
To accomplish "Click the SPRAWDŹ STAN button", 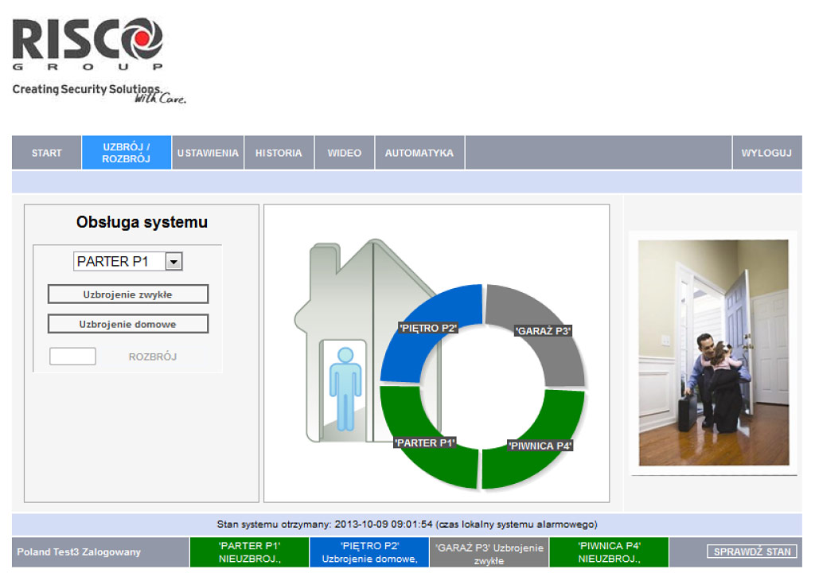I will pos(751,552).
